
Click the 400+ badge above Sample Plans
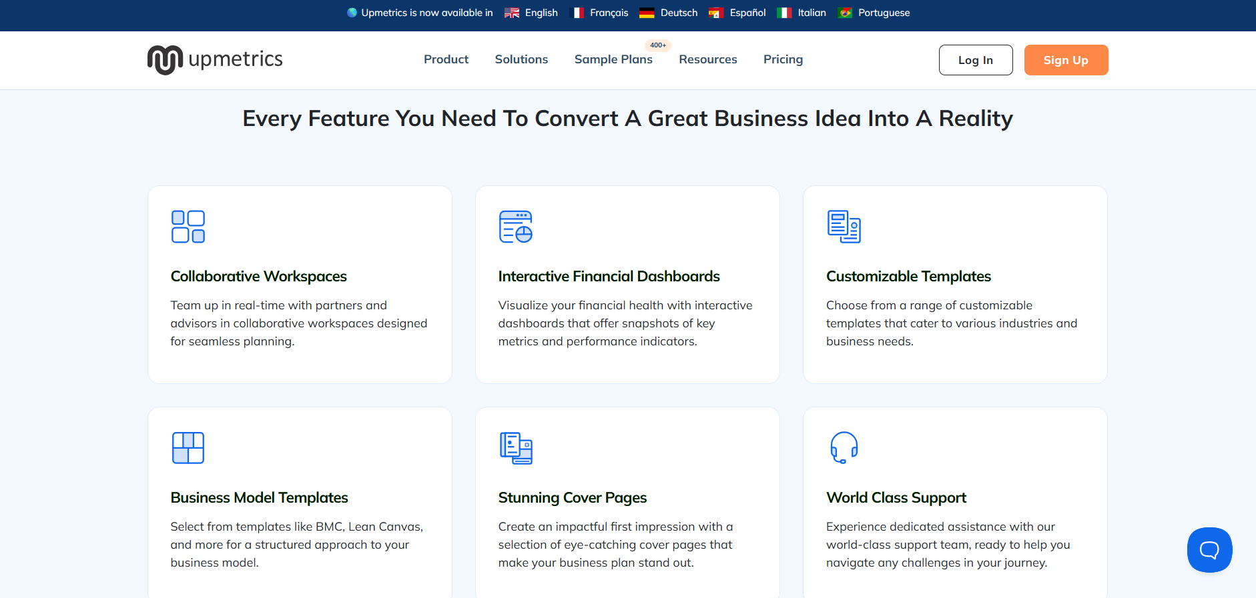(658, 45)
